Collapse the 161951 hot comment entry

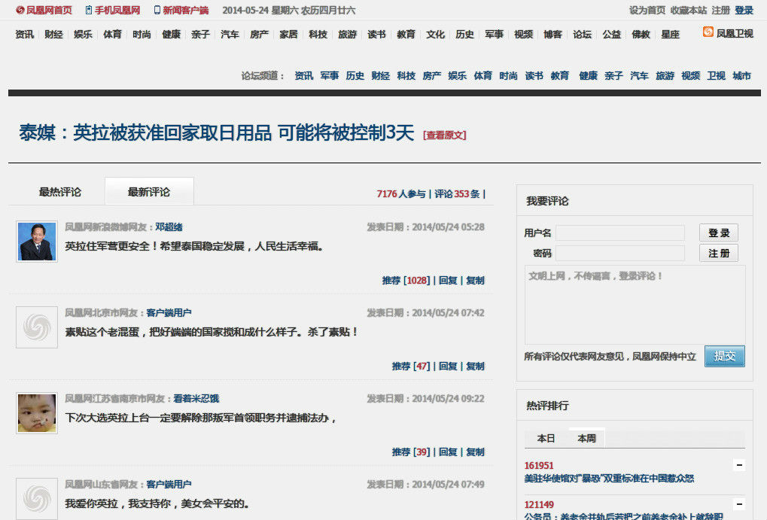click(x=741, y=467)
